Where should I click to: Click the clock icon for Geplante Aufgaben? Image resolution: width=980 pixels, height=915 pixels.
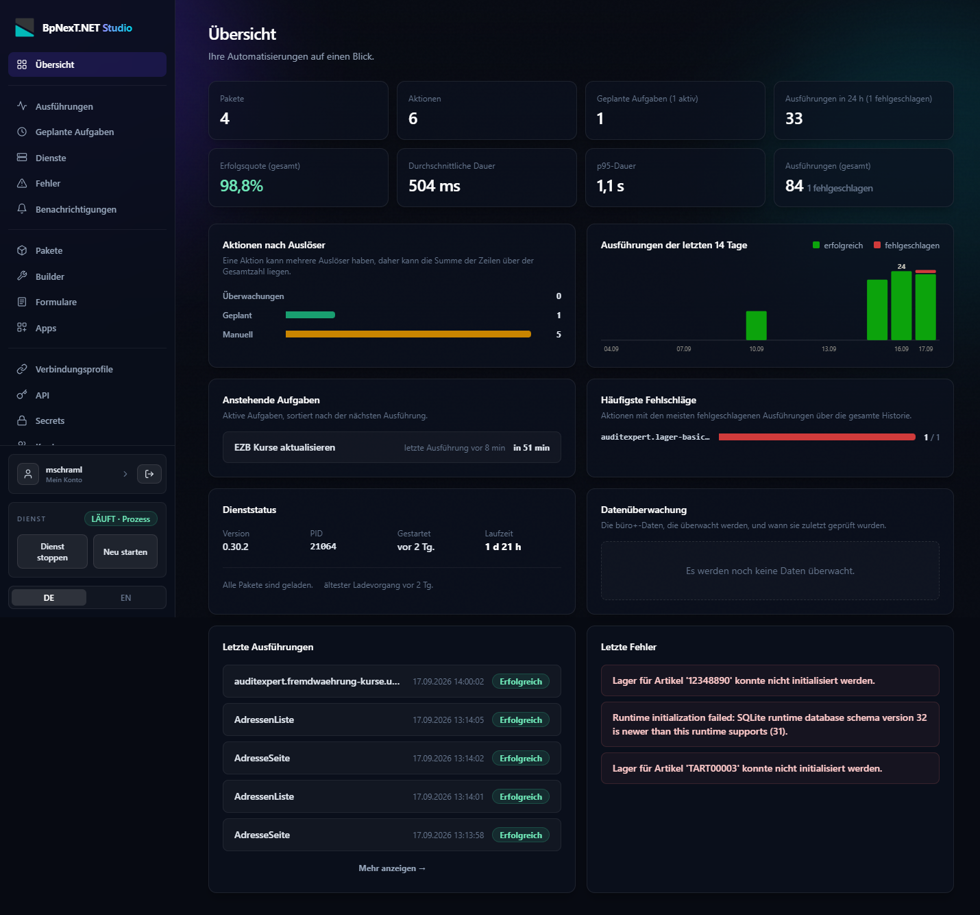click(22, 132)
